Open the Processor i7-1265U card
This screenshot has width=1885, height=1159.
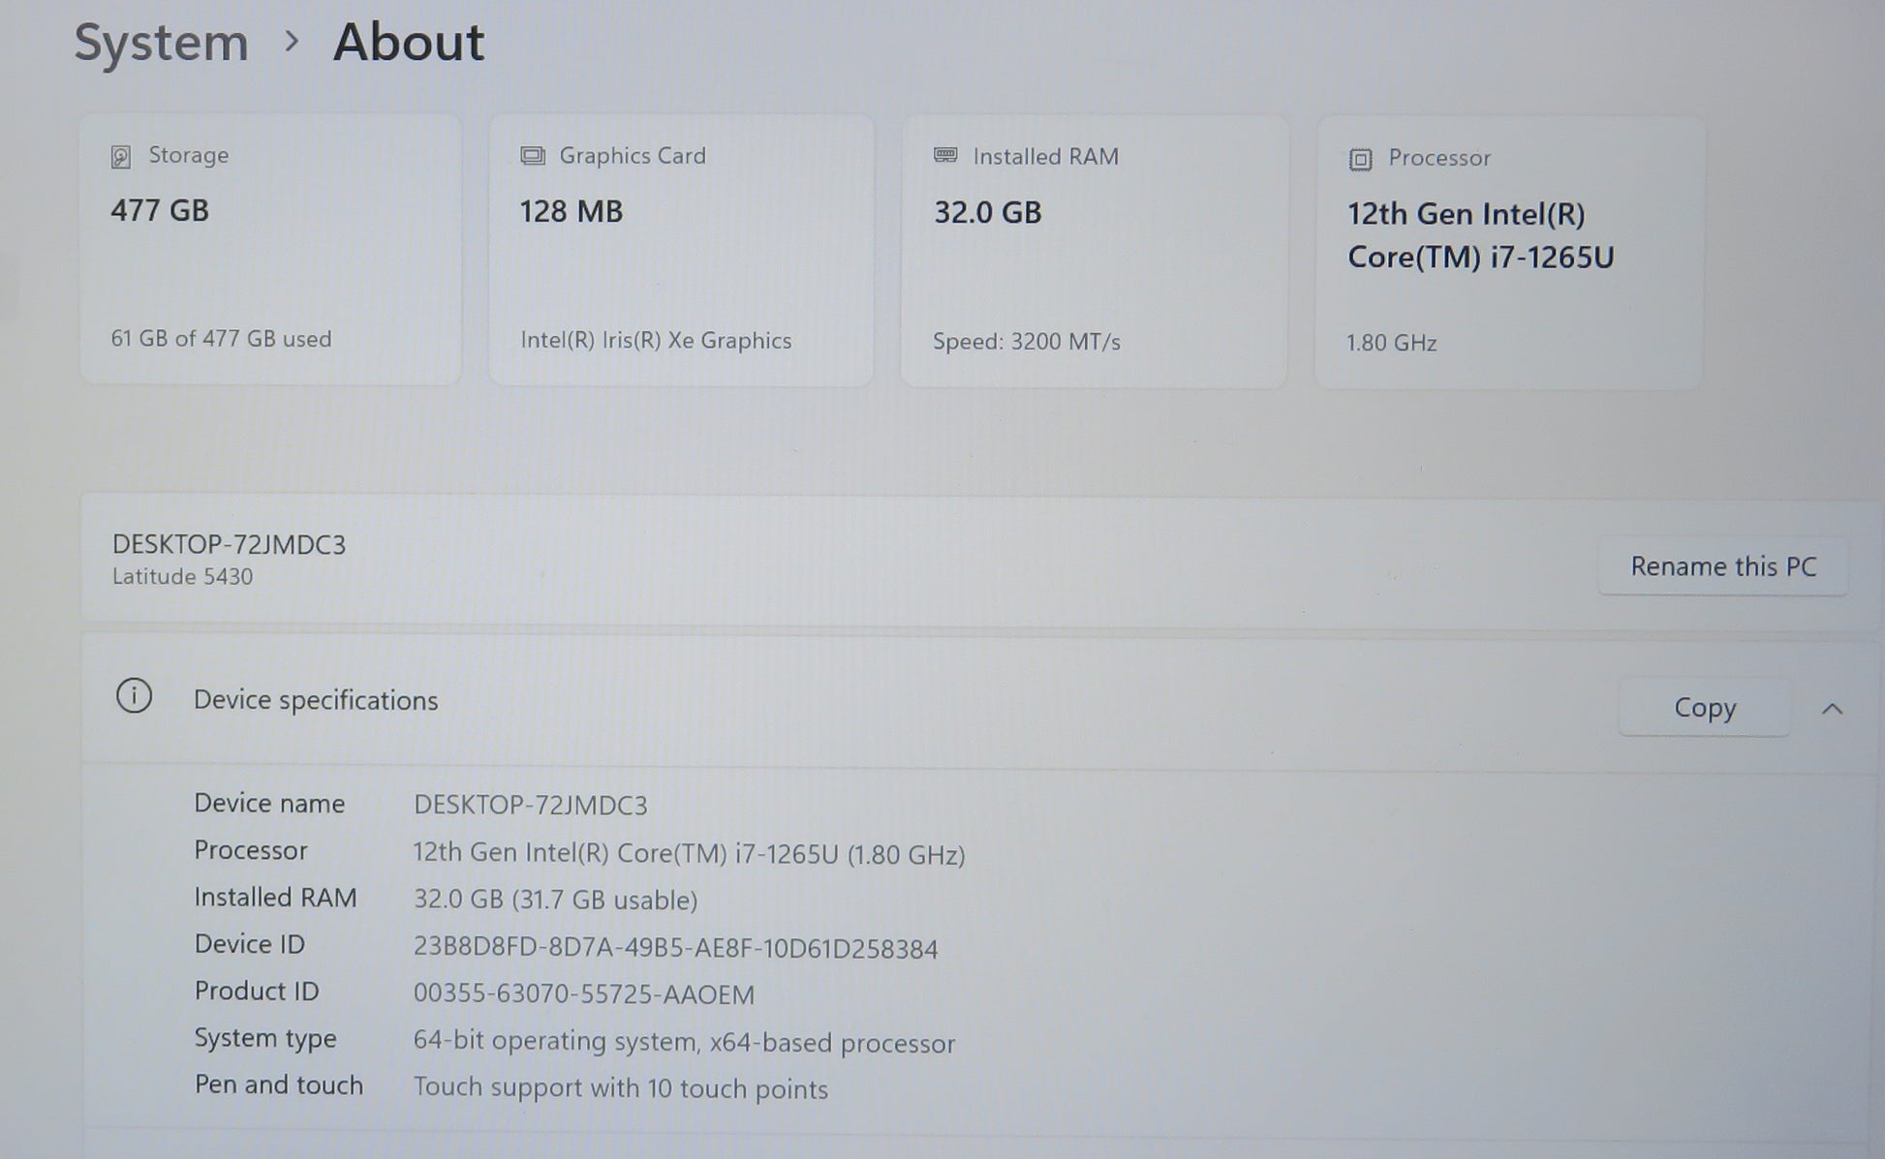pos(1508,254)
